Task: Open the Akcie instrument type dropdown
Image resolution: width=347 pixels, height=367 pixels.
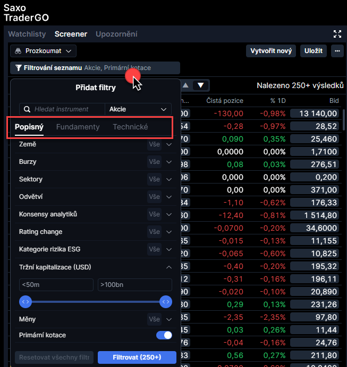Action: 138,109
